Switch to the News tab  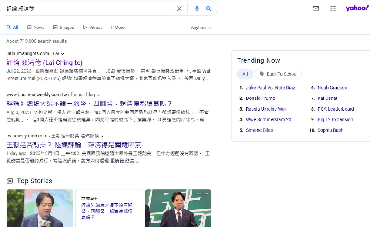(x=36, y=27)
